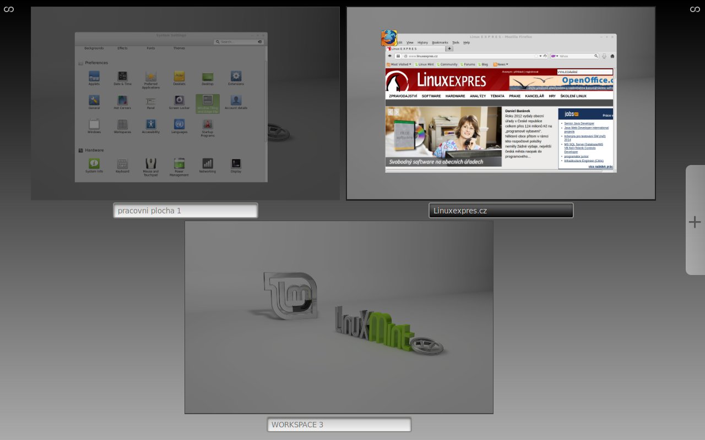Click the infinity icon in the top-right corner

click(695, 9)
